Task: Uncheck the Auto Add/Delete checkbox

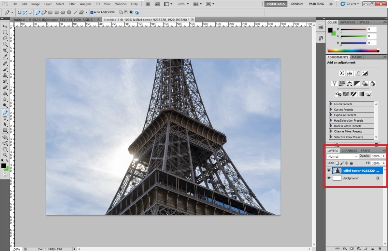Action: tap(92, 12)
